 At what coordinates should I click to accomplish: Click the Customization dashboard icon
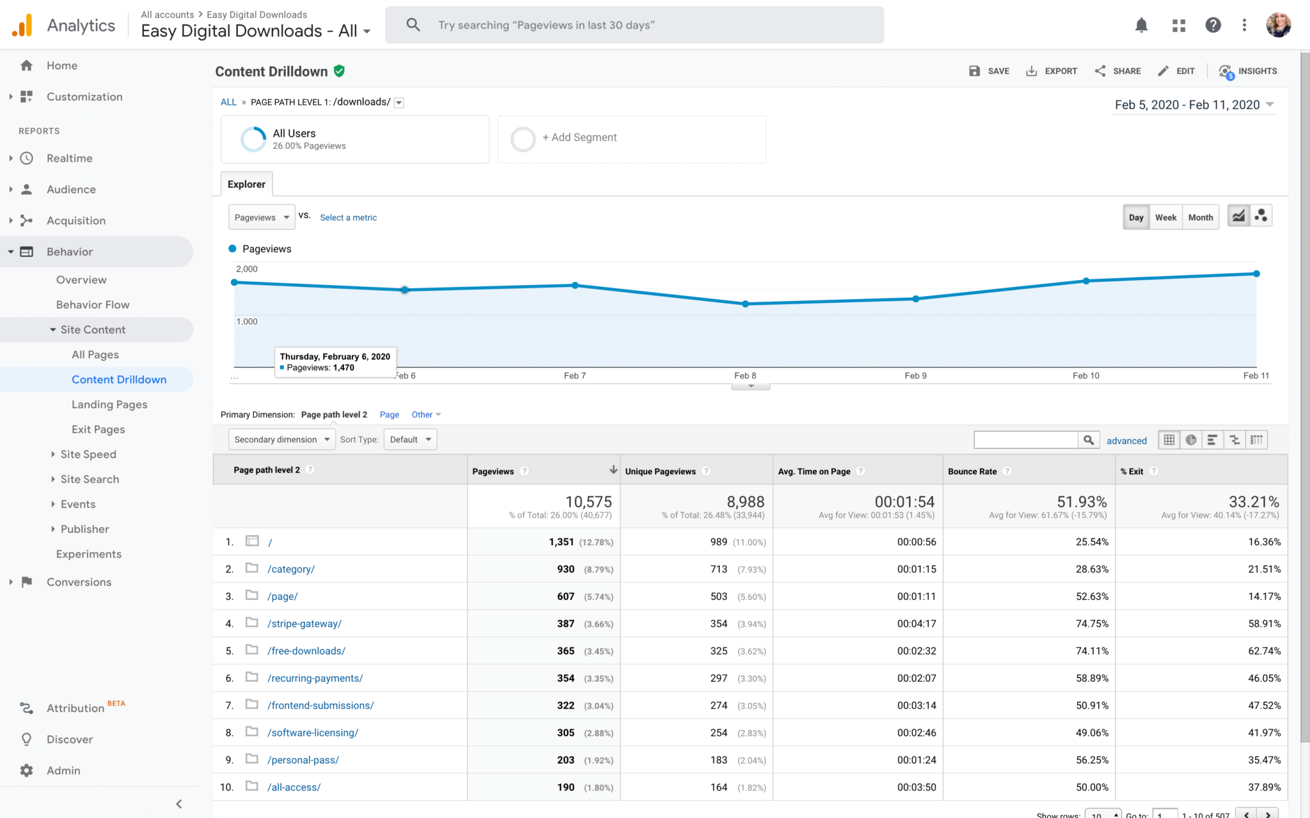pyautogui.click(x=26, y=96)
